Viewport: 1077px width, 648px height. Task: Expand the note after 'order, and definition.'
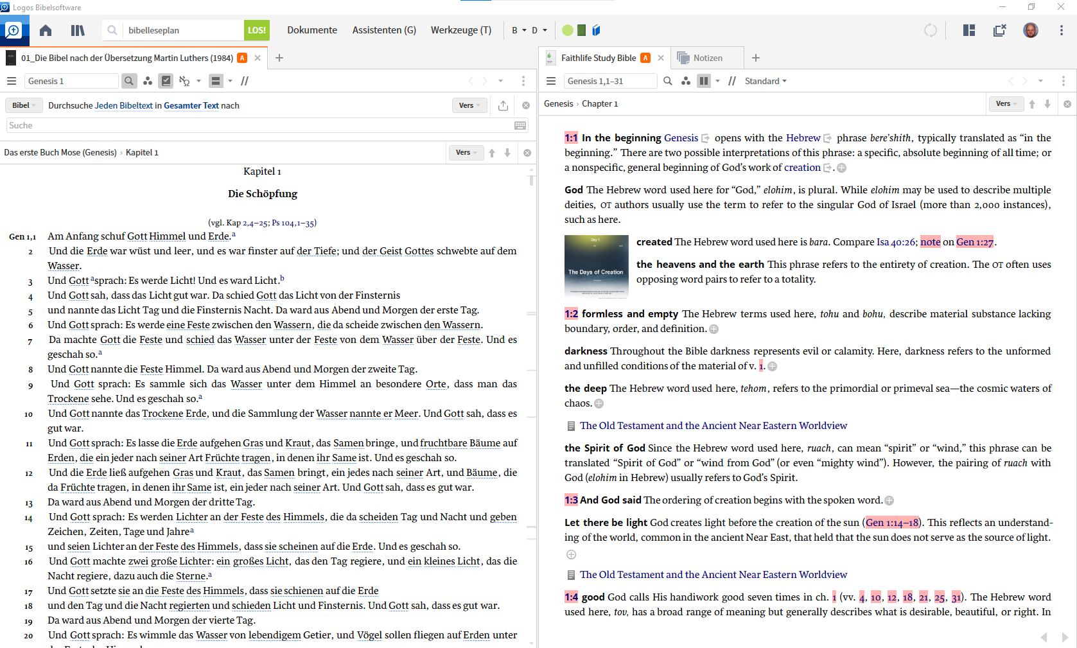(714, 329)
